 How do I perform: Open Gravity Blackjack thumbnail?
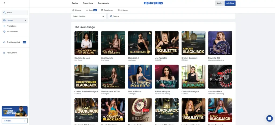[x=113, y=110]
